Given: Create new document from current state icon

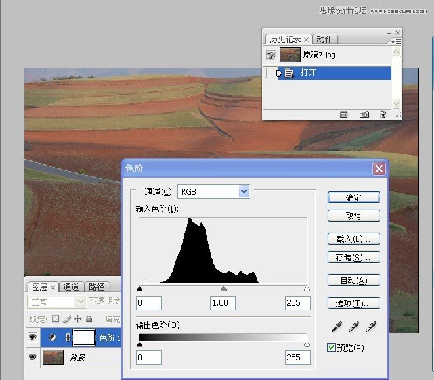Looking at the screenshot, I should pyautogui.click(x=343, y=114).
